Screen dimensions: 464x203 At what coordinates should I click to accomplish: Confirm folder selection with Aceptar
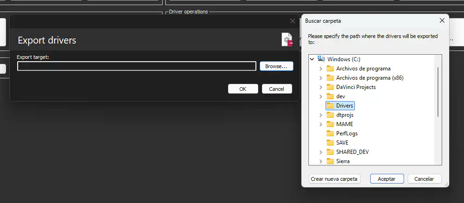click(386, 179)
